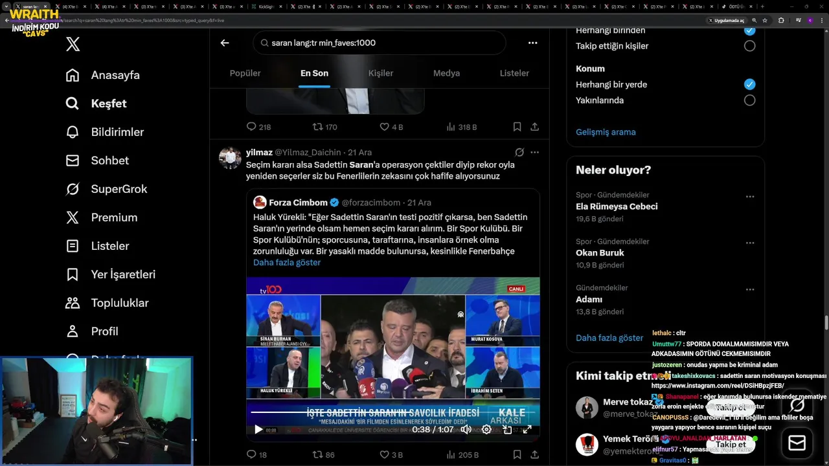Select Herhangi bir yerde location option
Viewport: 829px width, 466px height.
pyautogui.click(x=749, y=84)
